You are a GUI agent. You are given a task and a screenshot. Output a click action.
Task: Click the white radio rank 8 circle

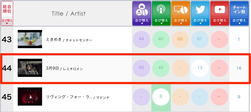tap(161, 96)
